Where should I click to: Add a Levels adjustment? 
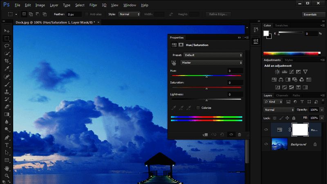click(x=284, y=72)
